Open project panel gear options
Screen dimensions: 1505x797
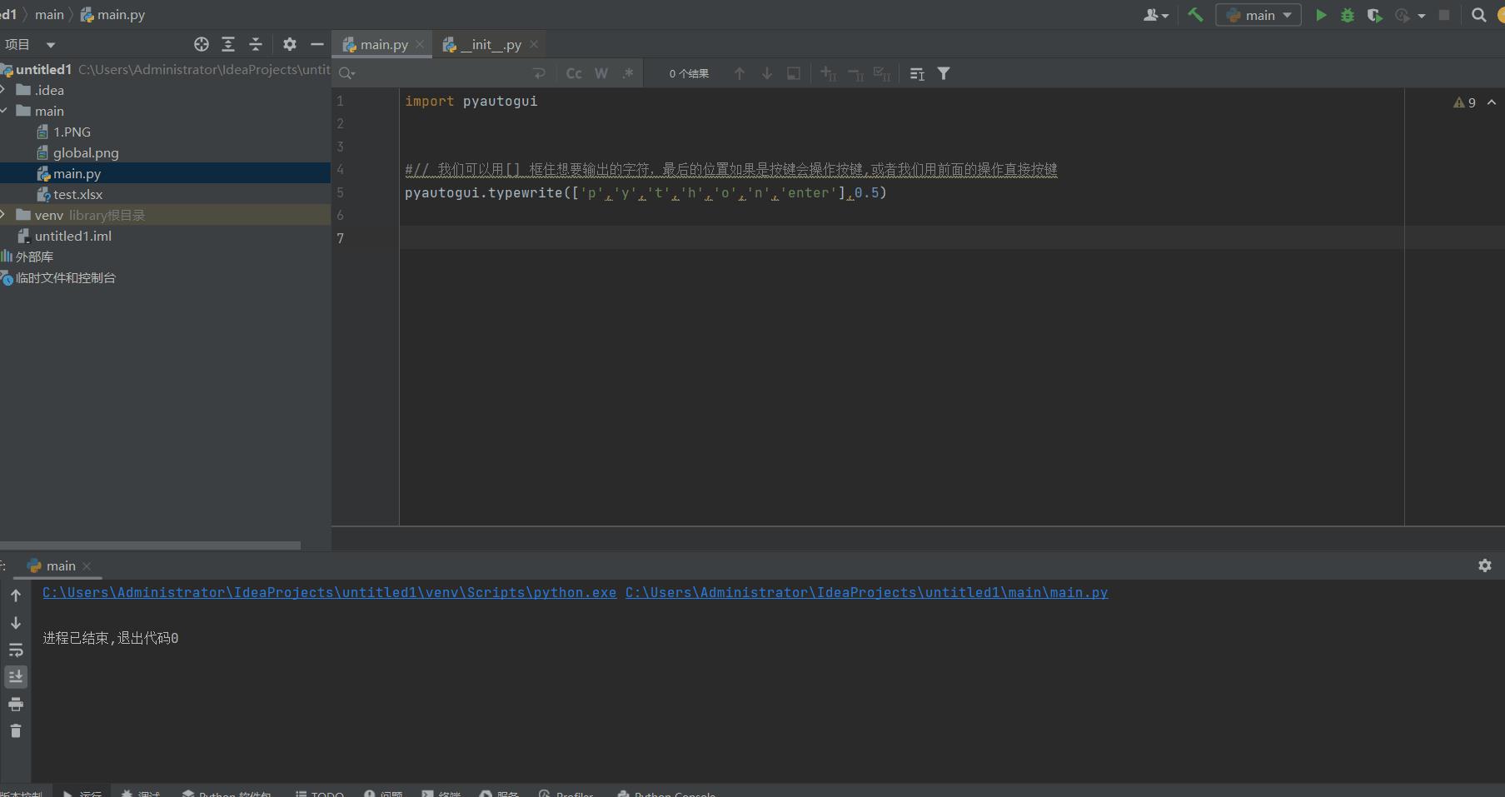289,44
